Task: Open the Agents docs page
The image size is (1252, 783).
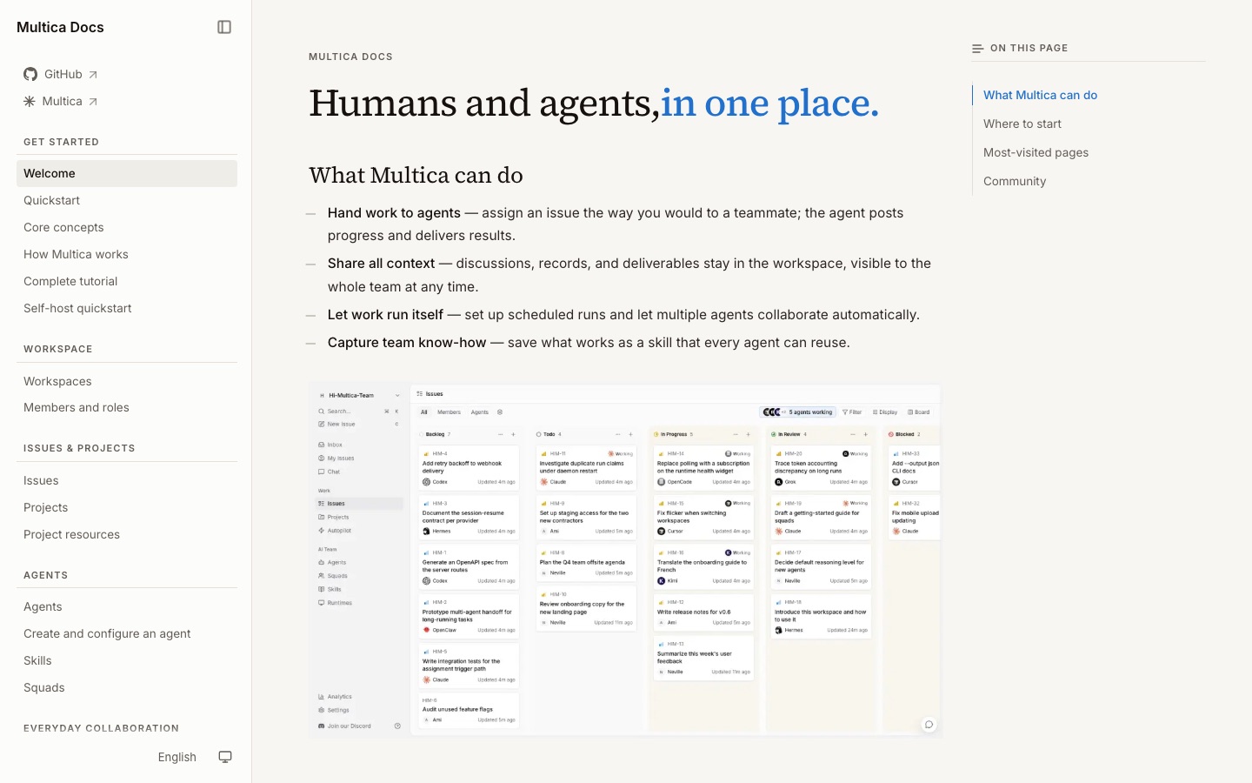Action: tap(127, 606)
